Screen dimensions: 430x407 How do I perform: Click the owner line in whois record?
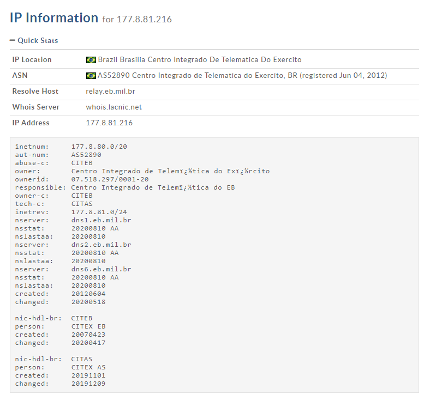point(142,171)
